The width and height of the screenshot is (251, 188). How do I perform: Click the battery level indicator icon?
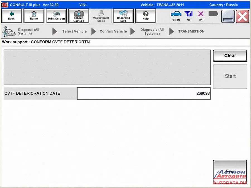point(213,14)
